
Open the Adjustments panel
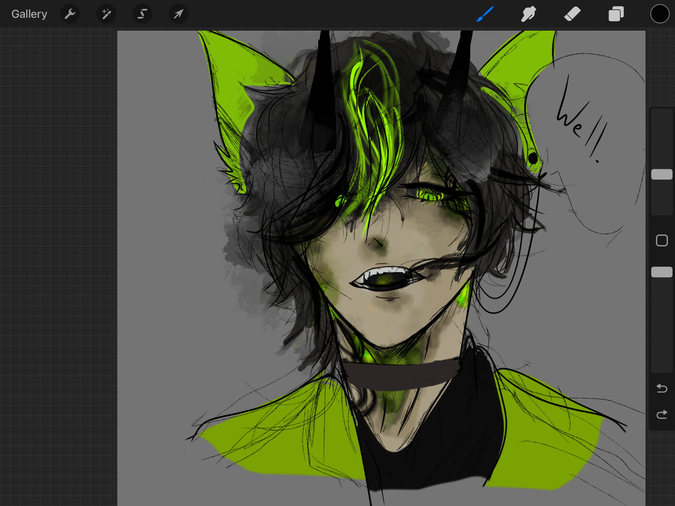[106, 14]
